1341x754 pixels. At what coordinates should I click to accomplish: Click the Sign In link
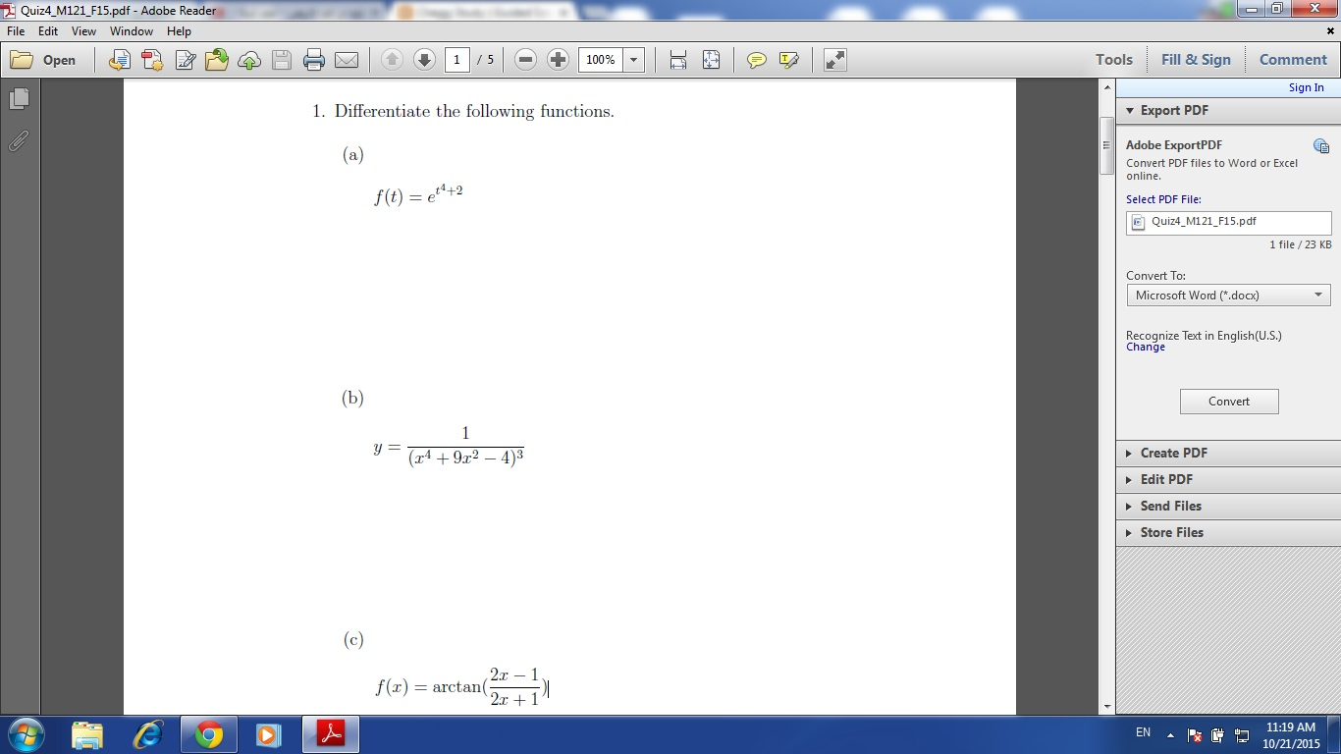(1306, 87)
